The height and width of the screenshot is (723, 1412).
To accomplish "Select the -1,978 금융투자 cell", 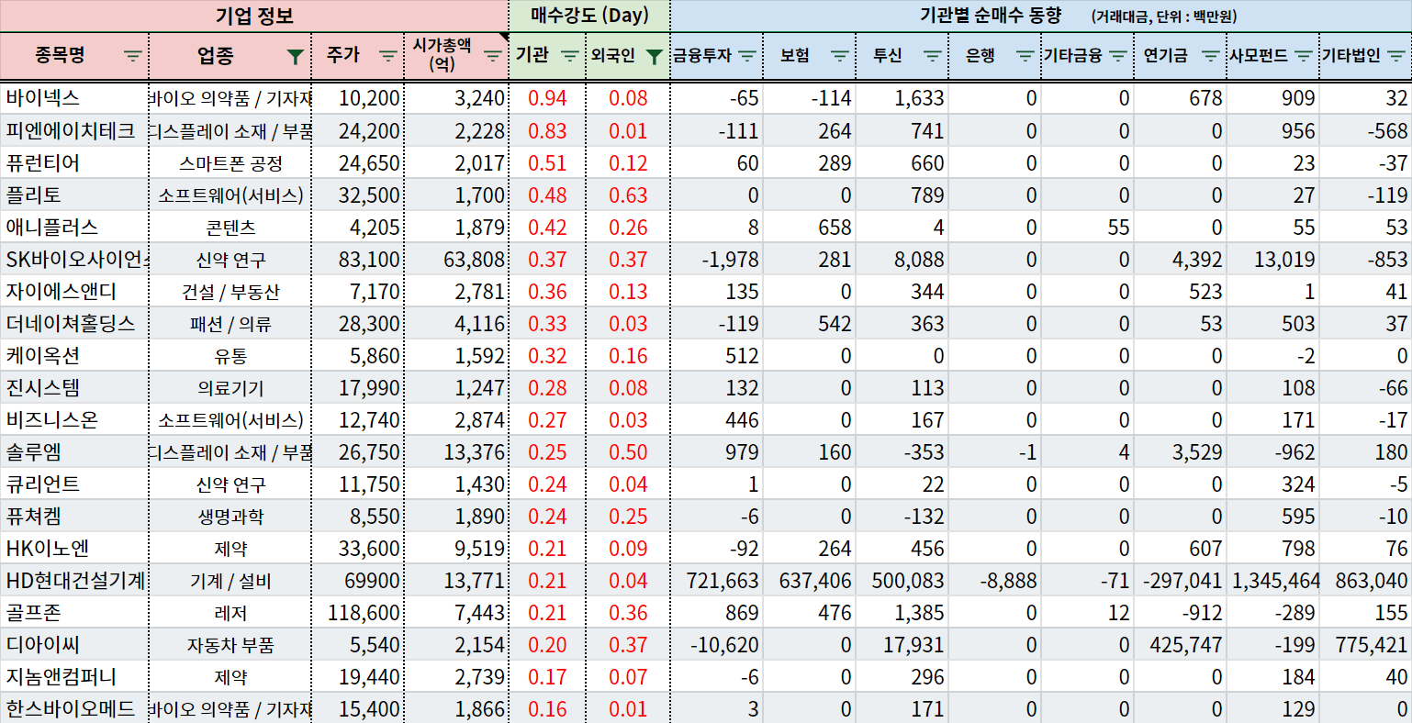I will (717, 259).
